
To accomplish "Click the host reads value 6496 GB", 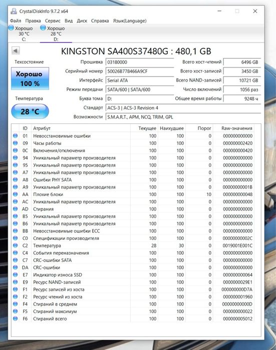I will [242, 62].
